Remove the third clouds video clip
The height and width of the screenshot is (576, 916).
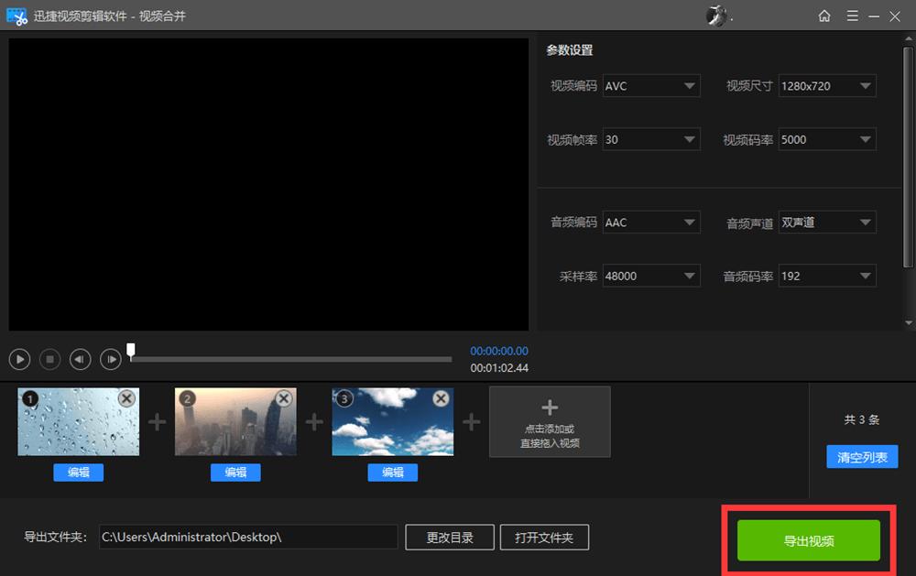(441, 398)
